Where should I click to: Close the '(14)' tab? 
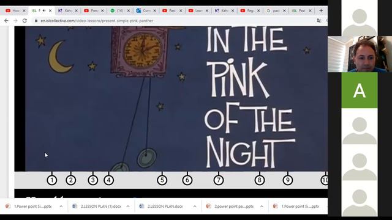(129, 10)
